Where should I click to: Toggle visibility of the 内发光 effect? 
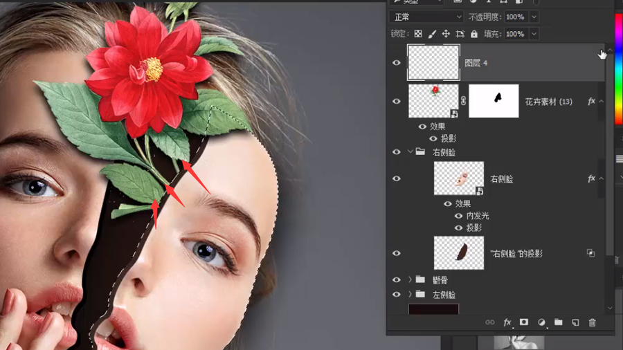click(x=458, y=216)
